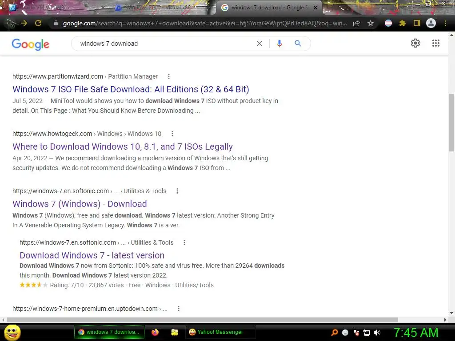The width and height of the screenshot is (455, 341).
Task: Open Chrome's three-dot menu
Action: pos(445,23)
